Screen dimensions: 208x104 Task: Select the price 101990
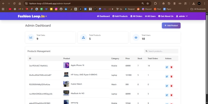pyautogui.click(x=129, y=75)
